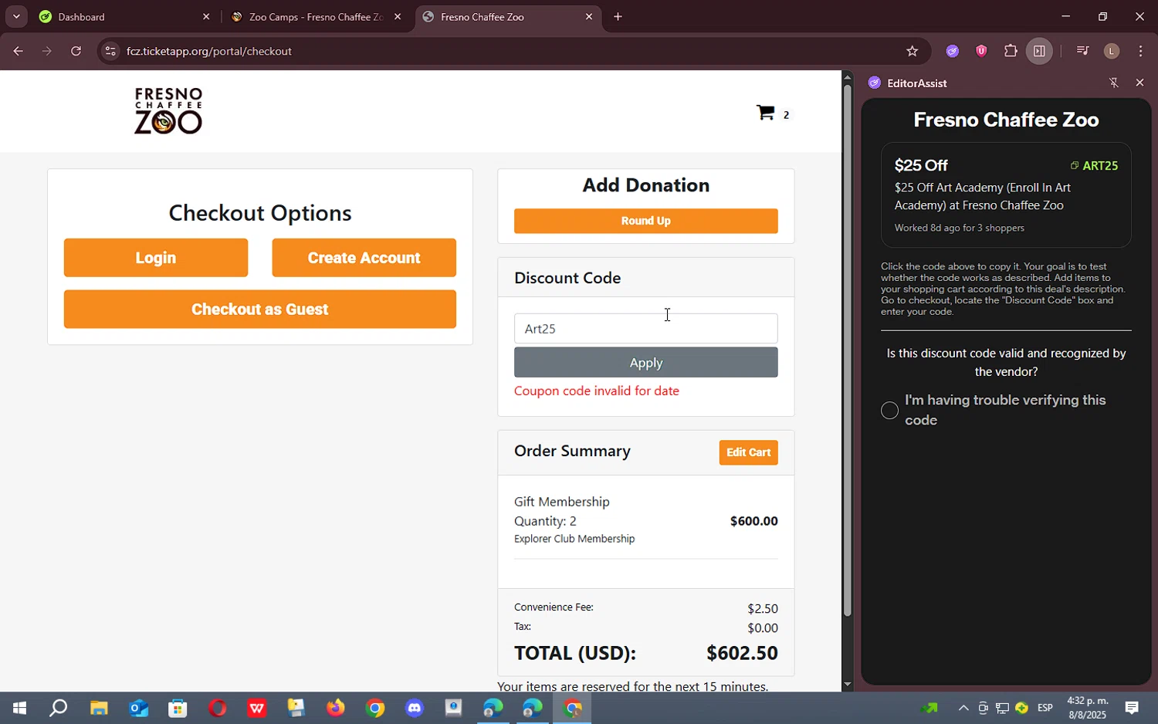
Task: Bookmark this page with the star icon
Action: pos(912,51)
